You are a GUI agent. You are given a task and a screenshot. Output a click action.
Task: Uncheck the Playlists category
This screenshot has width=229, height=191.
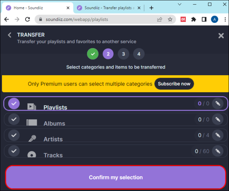tap(14, 103)
